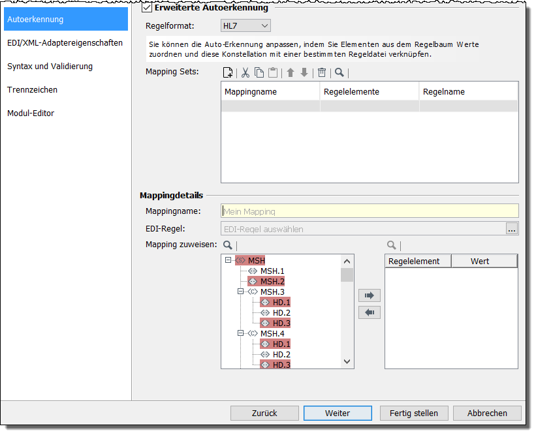This screenshot has height=435, width=536.
Task: Move mapping up with the up arrow
Action: pos(291,72)
